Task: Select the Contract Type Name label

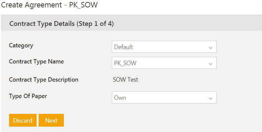Action: pyautogui.click(x=36, y=61)
